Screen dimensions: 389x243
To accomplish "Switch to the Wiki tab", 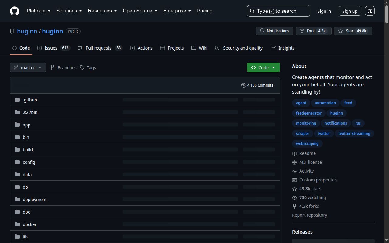I will tap(199, 48).
